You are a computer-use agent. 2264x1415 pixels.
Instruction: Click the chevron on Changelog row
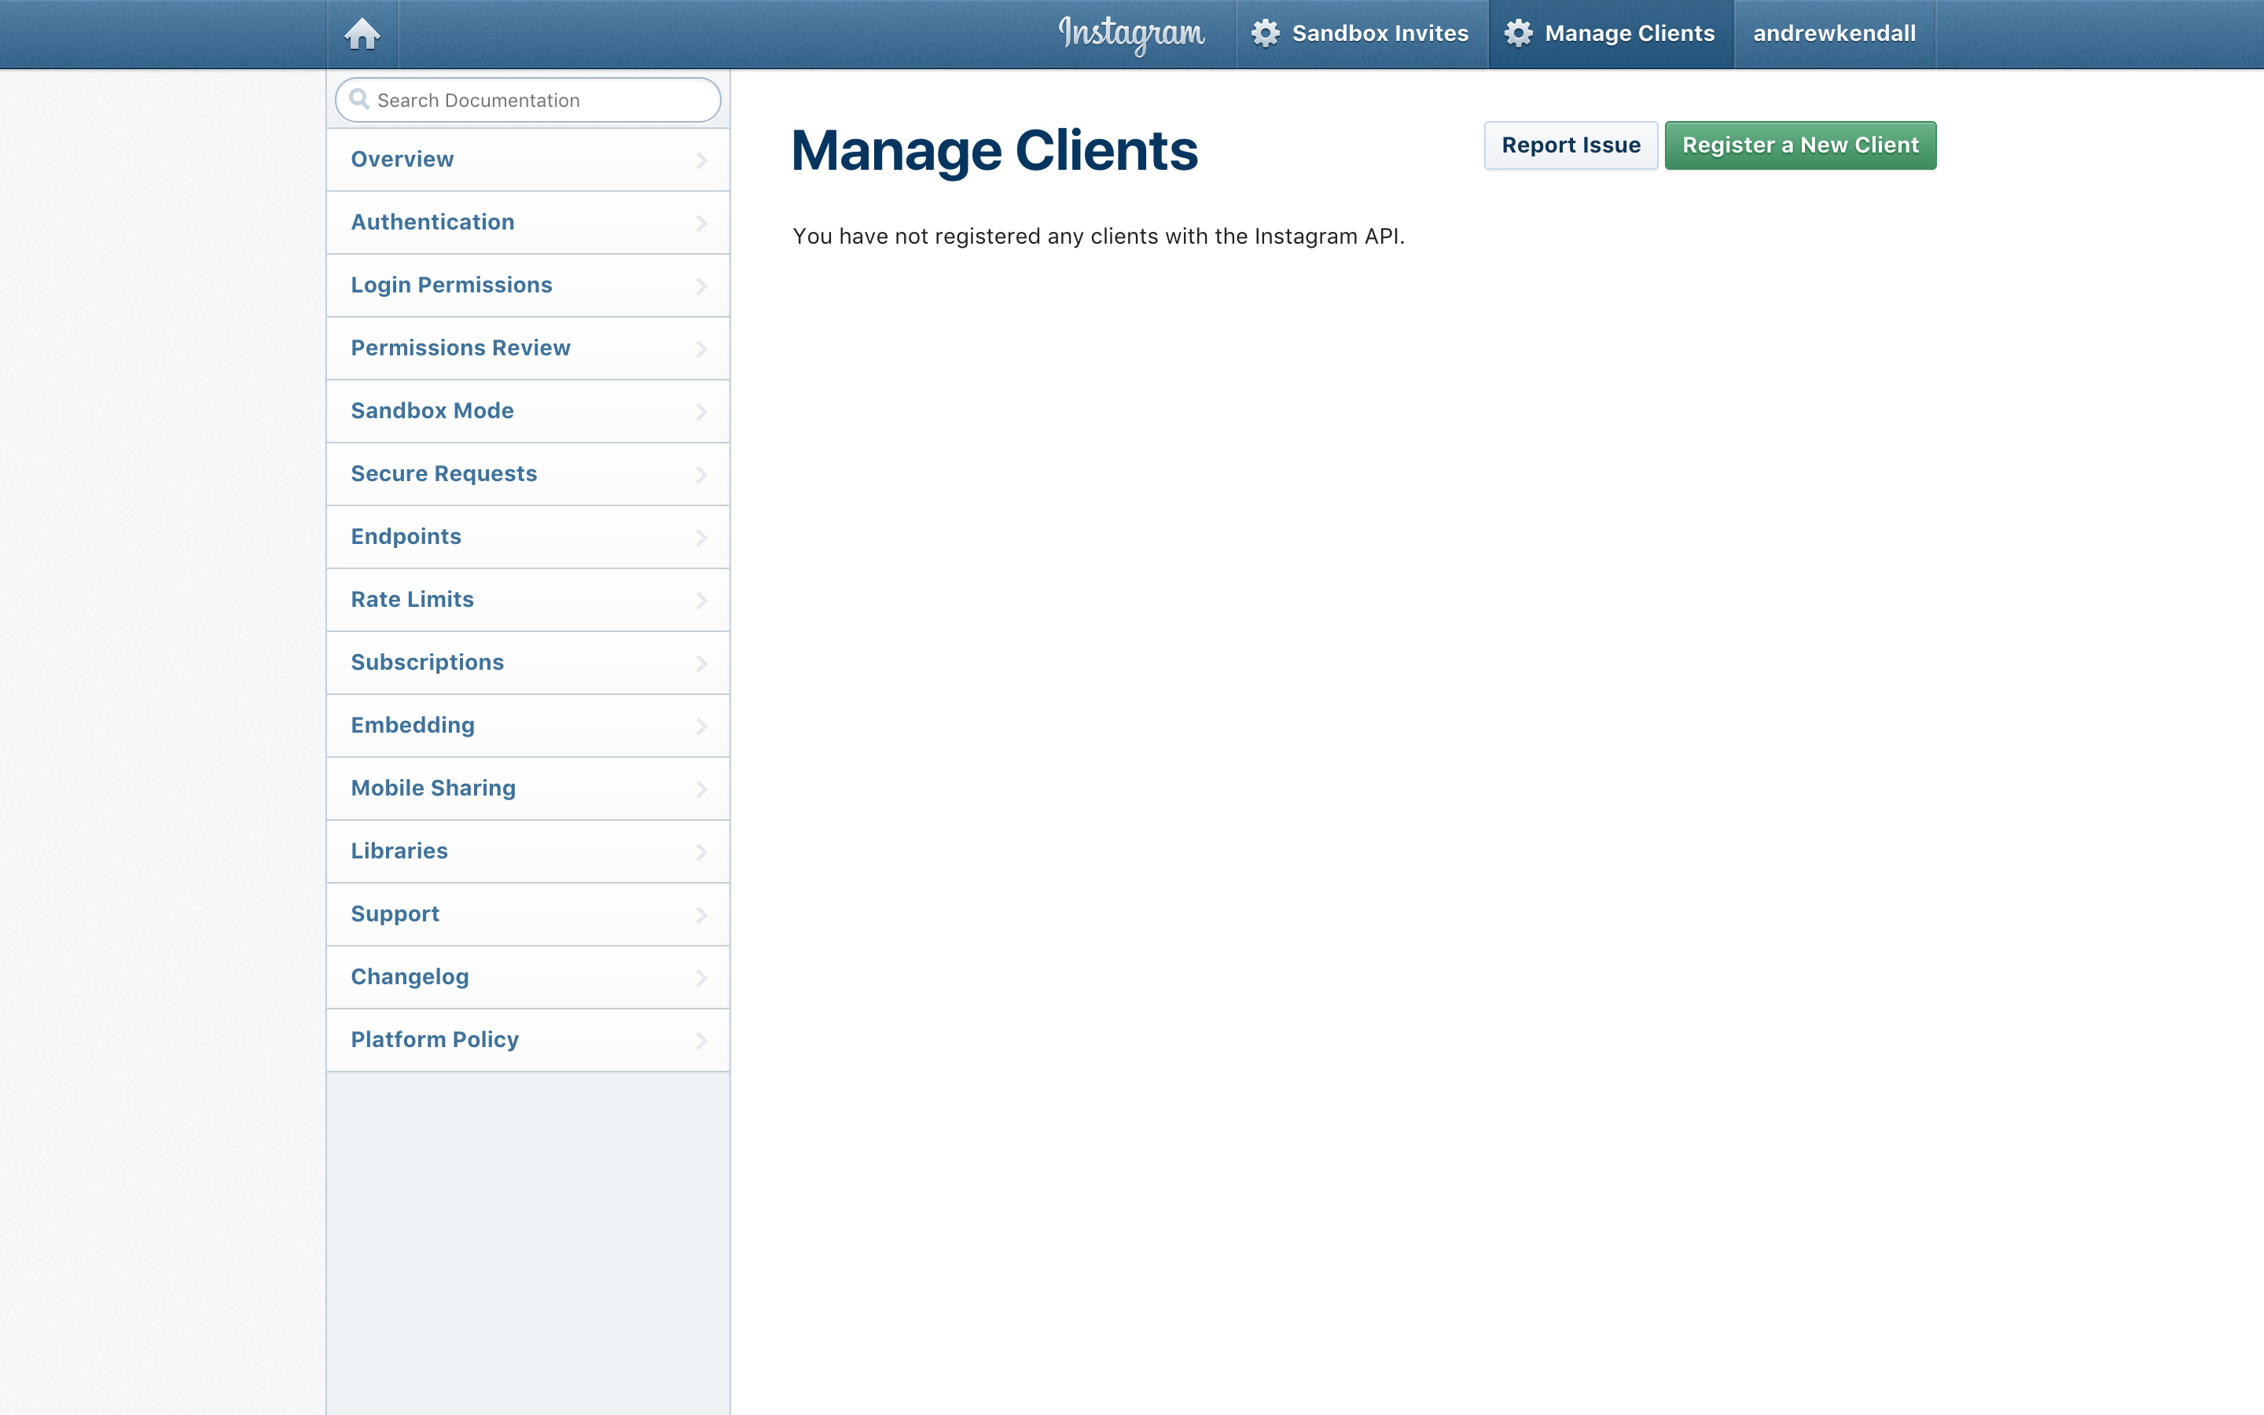[x=702, y=978]
